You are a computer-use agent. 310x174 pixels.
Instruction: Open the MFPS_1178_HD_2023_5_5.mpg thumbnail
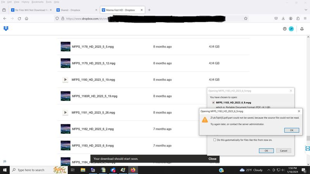tap(65, 46)
